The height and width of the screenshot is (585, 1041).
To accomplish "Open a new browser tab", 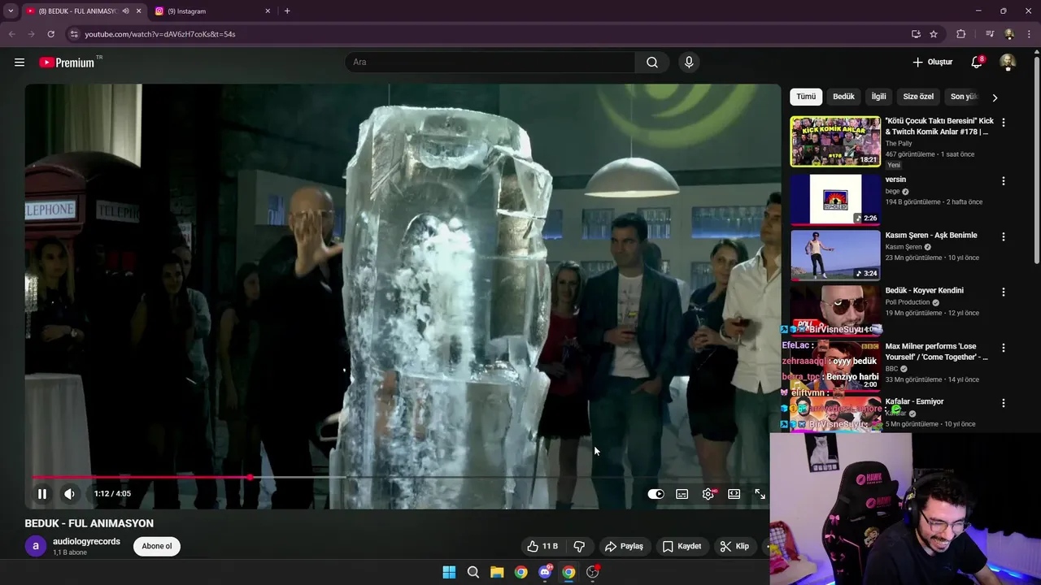I will (x=287, y=11).
